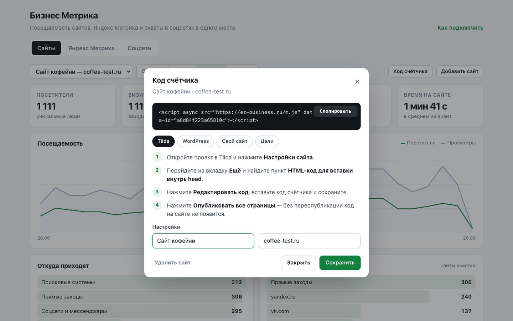This screenshot has height=321, width=513.
Task: Select the yandex.ru referrer row
Action: tap(371, 297)
